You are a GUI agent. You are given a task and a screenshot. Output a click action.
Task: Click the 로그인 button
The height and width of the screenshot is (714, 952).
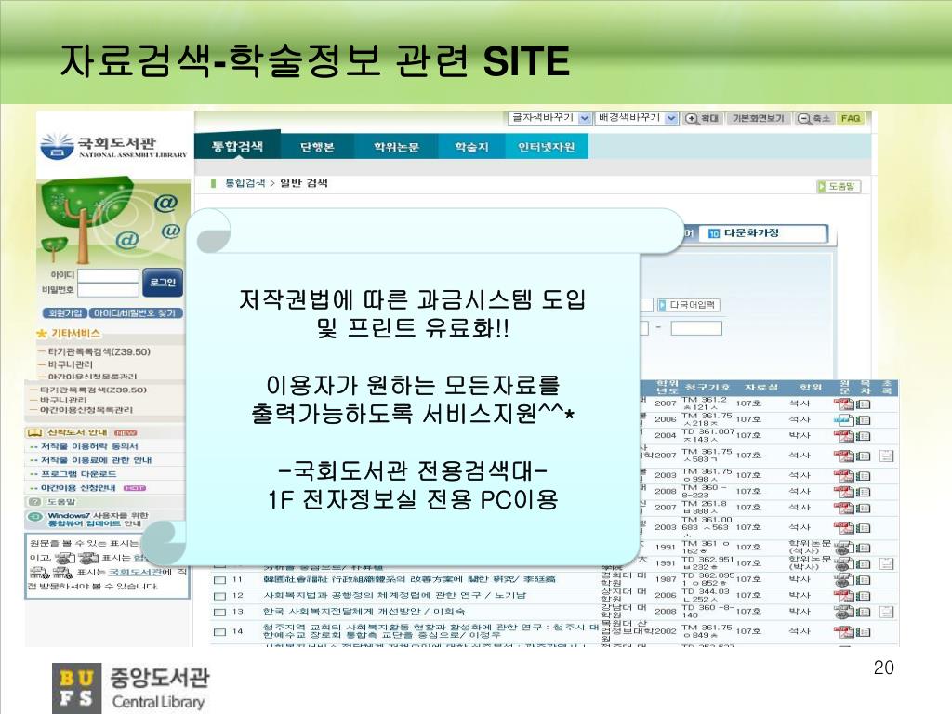[x=163, y=283]
